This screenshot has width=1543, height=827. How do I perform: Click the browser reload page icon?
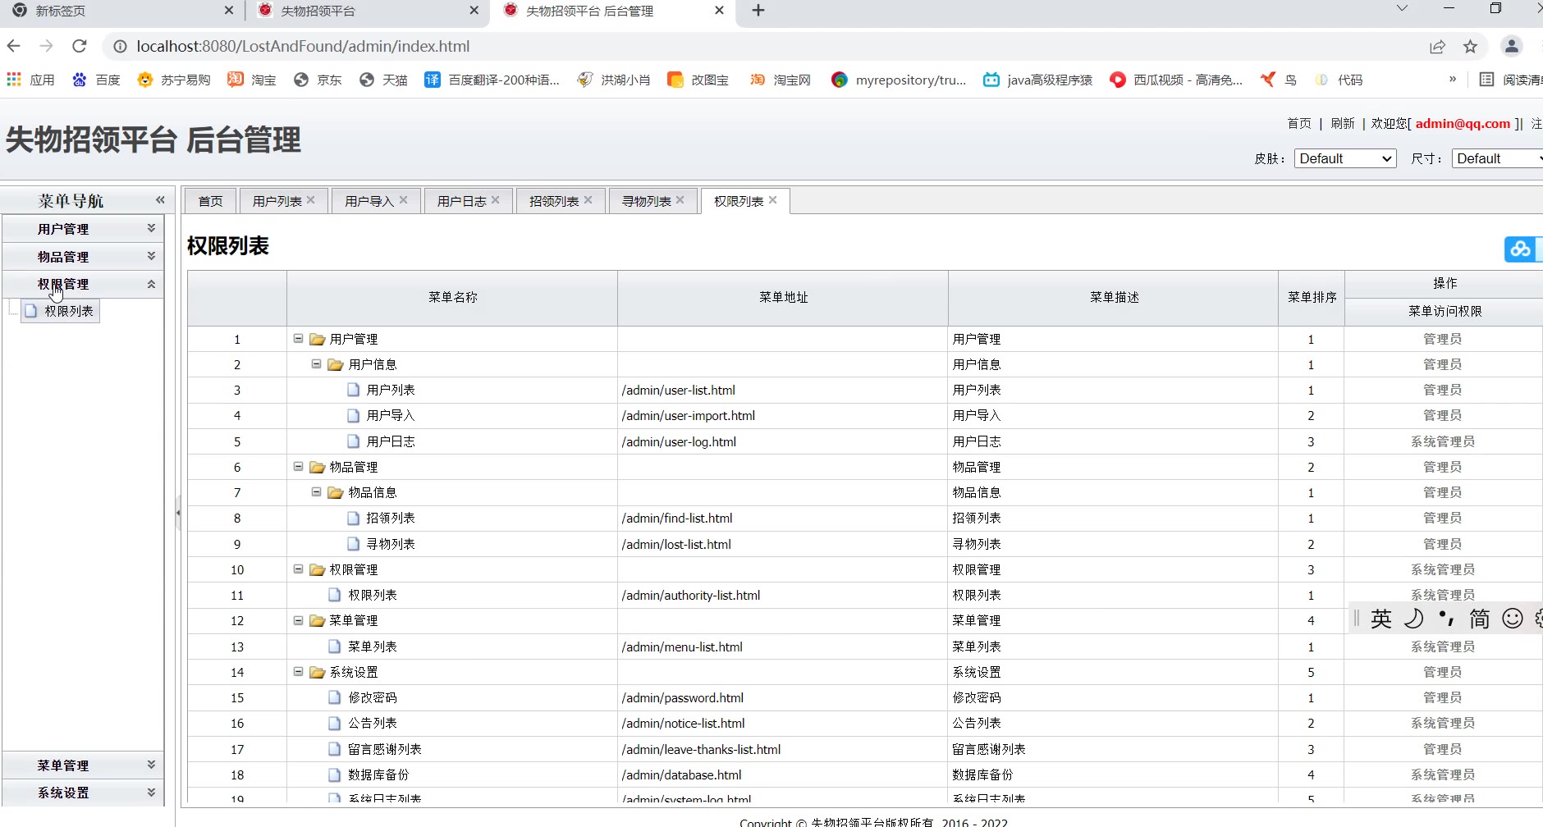(x=79, y=46)
